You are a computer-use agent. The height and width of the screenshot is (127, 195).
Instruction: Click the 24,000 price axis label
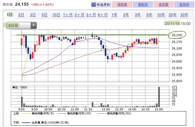click(177, 61)
